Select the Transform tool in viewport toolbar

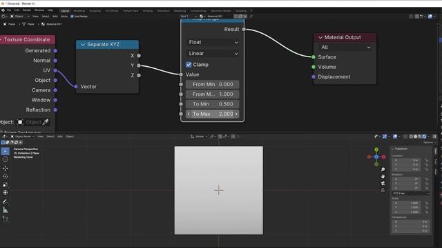click(x=5, y=193)
